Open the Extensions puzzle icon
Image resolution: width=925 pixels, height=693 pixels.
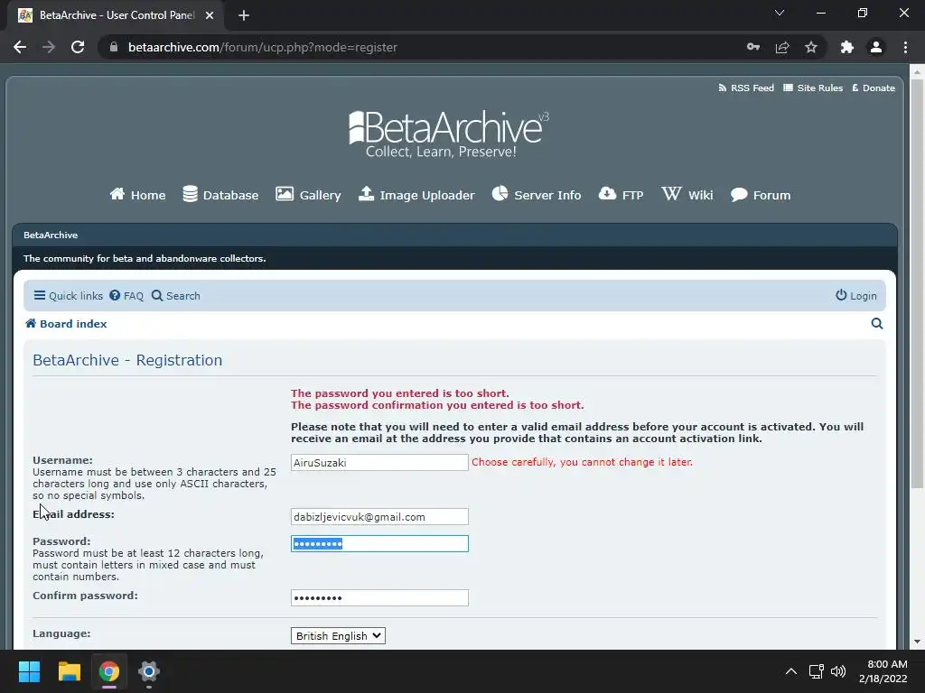coord(847,47)
